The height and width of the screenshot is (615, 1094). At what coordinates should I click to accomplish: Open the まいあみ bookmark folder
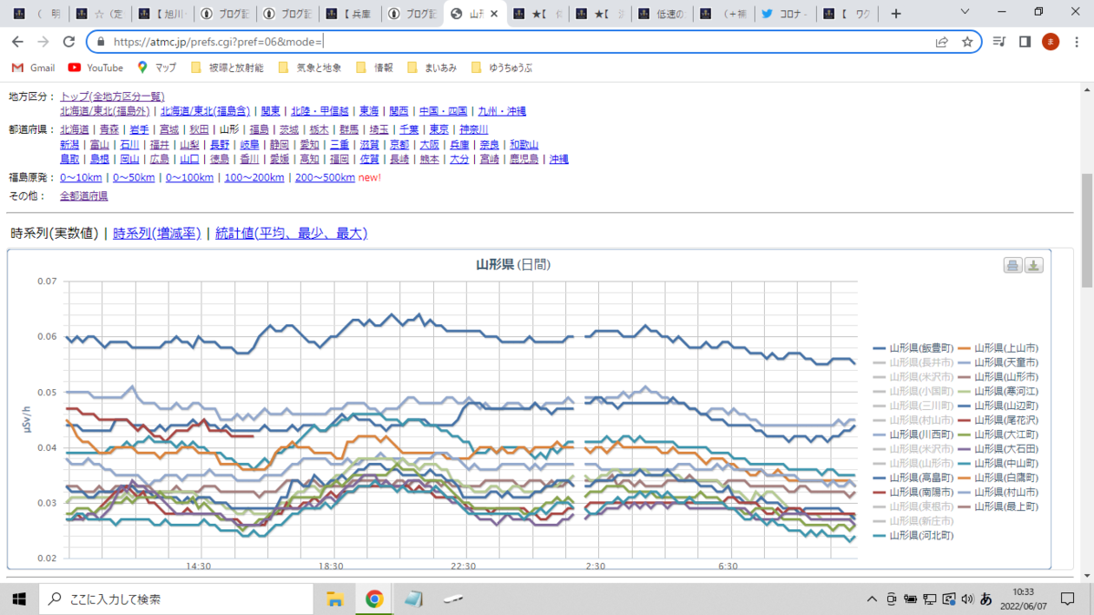tap(432, 67)
